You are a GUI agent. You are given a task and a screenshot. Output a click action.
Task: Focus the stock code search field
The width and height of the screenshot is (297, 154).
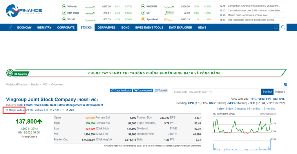click(x=216, y=92)
